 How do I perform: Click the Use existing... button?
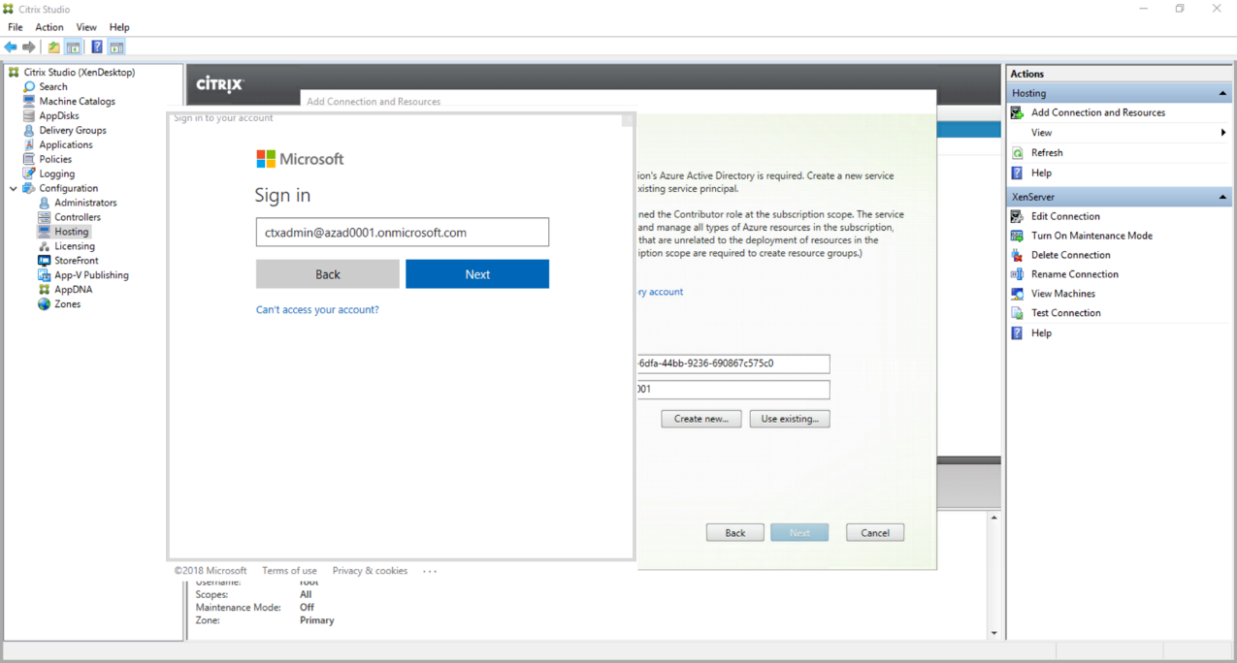tap(789, 419)
